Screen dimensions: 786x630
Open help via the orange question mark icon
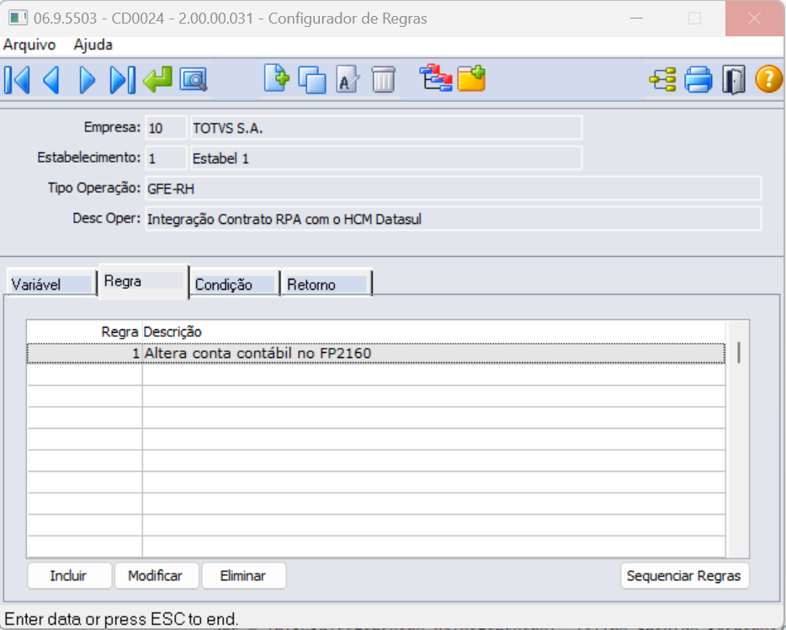(768, 80)
